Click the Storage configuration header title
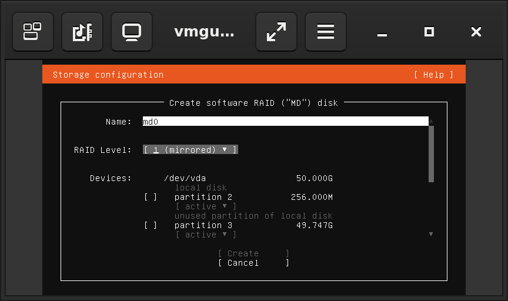This screenshot has width=508, height=301. [108, 75]
